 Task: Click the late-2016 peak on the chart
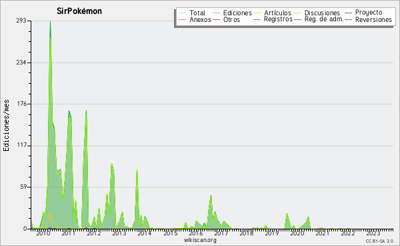211,196
